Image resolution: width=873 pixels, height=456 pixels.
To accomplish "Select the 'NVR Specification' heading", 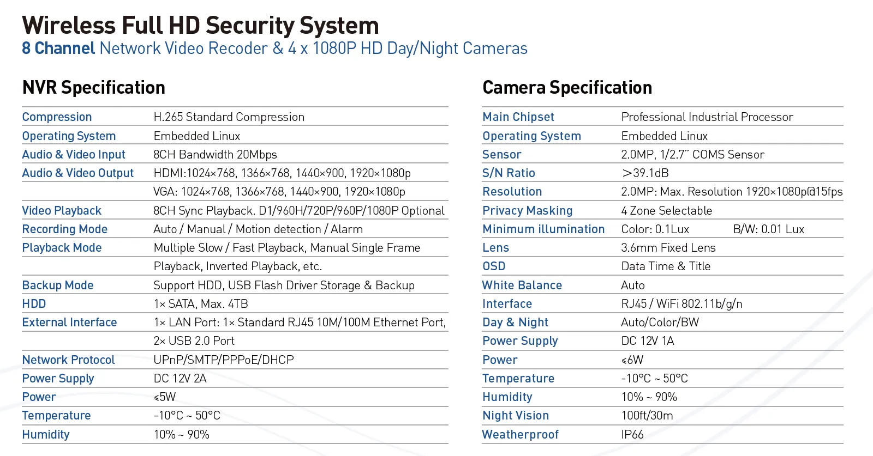I will coord(94,88).
